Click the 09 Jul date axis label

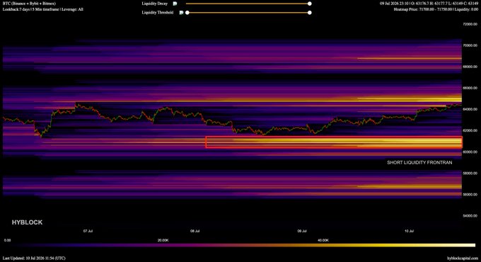coord(302,231)
